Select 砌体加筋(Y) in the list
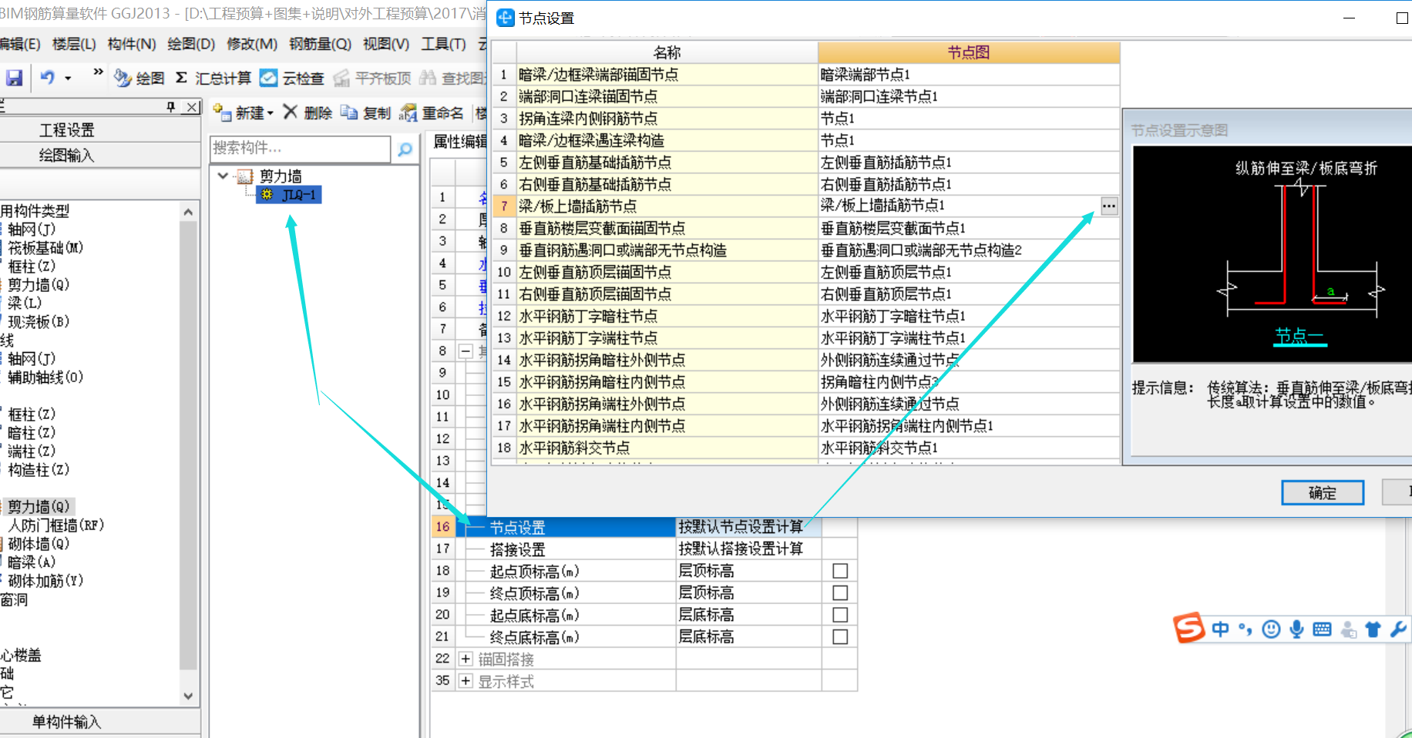 (45, 581)
